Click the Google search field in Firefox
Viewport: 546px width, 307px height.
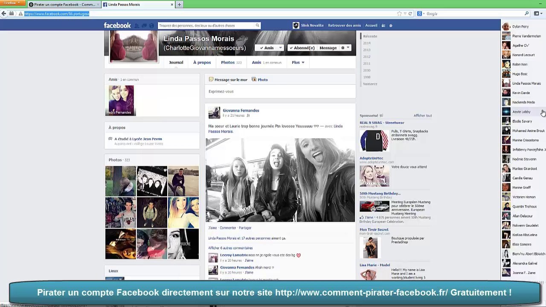(473, 14)
